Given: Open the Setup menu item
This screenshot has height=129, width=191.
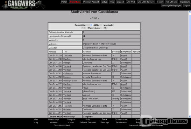Looking at the screenshot, I should (x=104, y=2).
